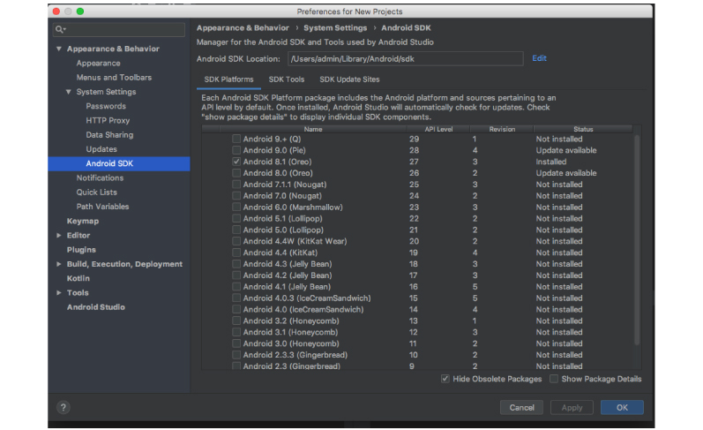Expand the Tools settings section
This screenshot has width=703, height=430.
(x=59, y=293)
